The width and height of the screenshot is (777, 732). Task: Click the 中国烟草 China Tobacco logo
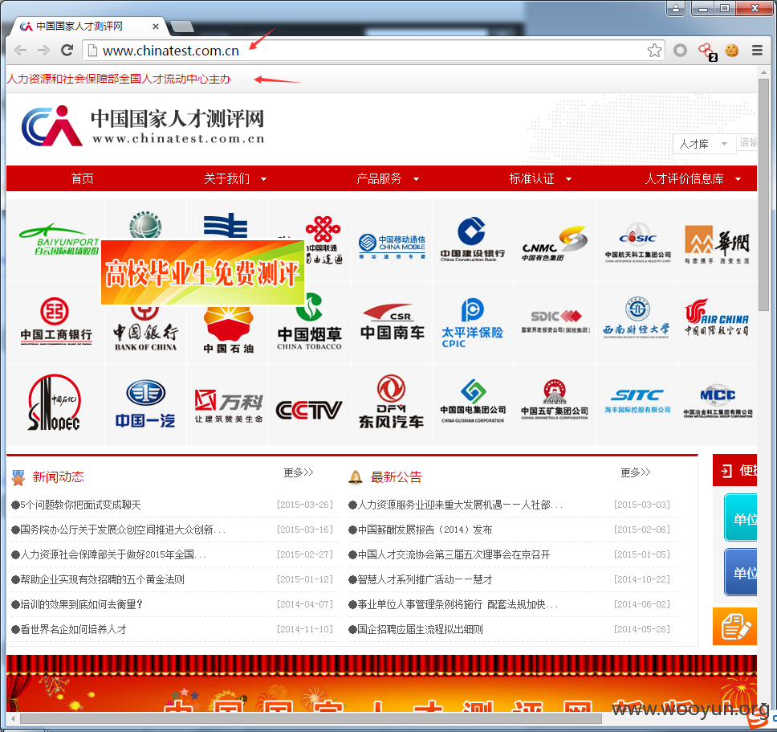309,322
